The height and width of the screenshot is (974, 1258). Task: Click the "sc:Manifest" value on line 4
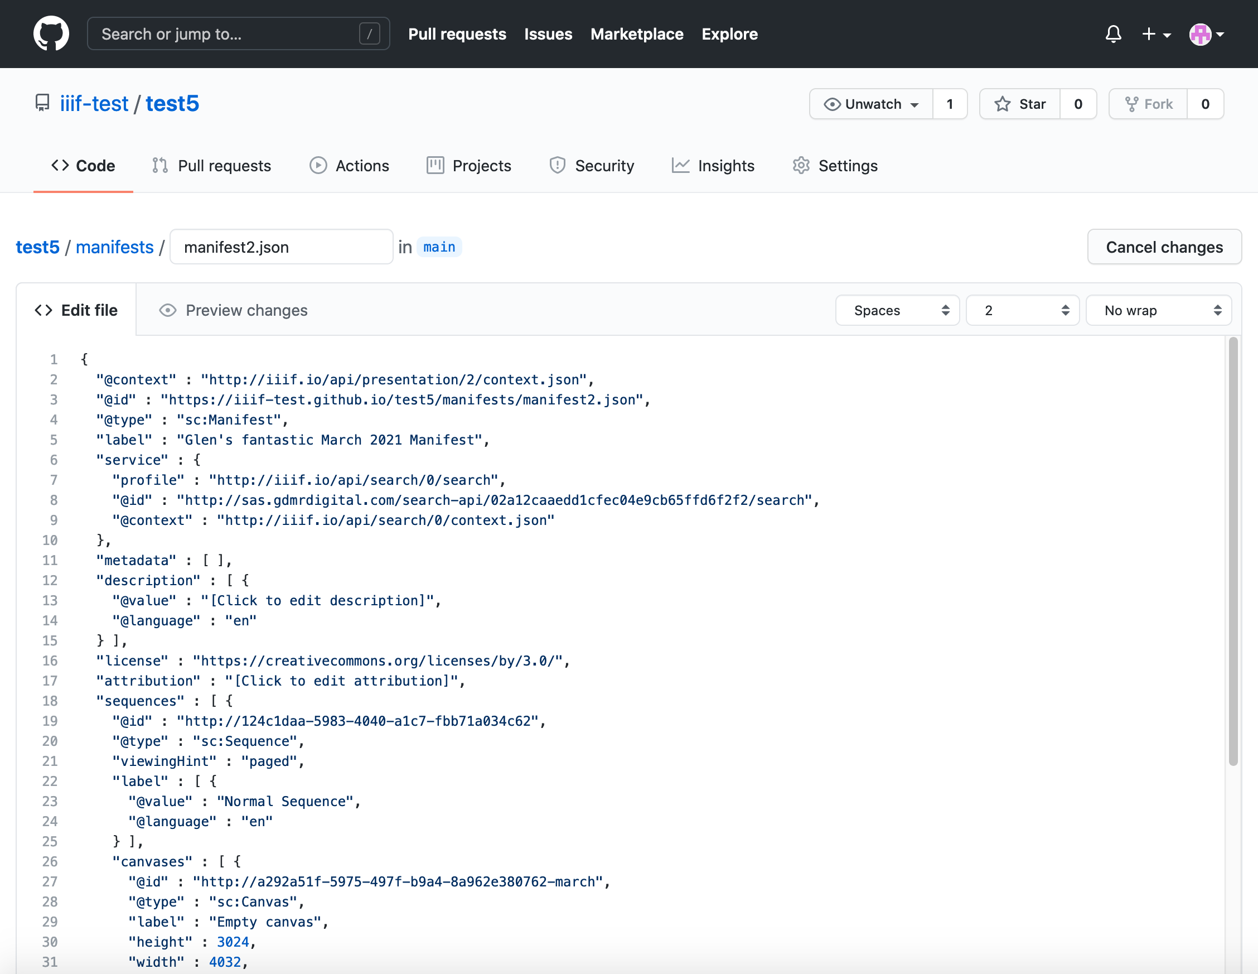(x=228, y=420)
